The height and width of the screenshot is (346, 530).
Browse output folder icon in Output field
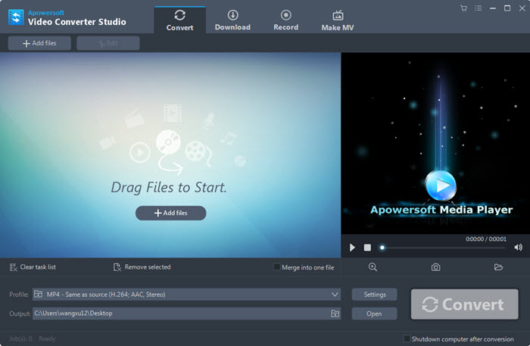[x=335, y=313]
